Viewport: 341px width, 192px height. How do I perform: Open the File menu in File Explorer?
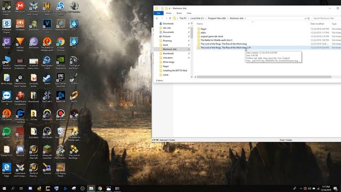click(x=159, y=13)
